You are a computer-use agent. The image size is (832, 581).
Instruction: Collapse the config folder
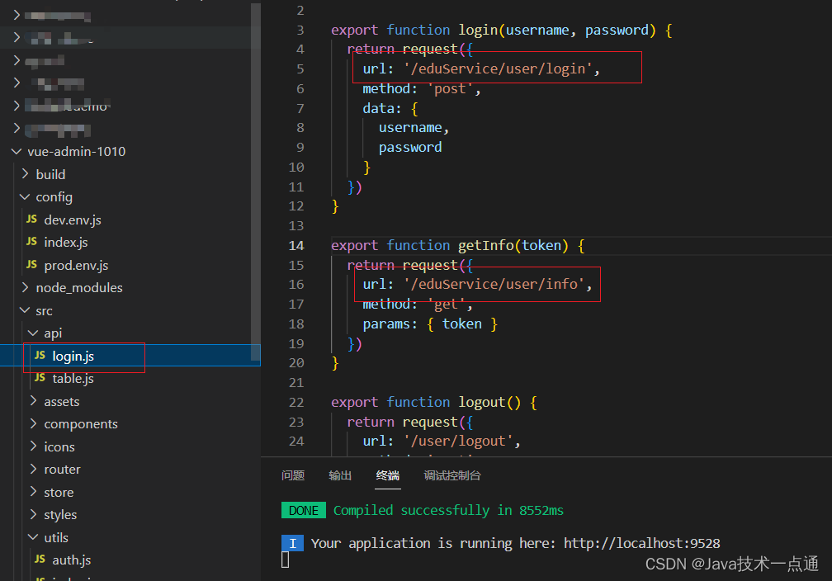click(x=25, y=196)
